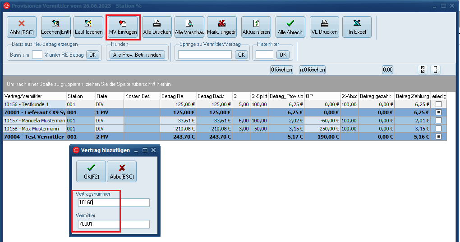
Task: Export the list with In Excel
Action: (357, 27)
